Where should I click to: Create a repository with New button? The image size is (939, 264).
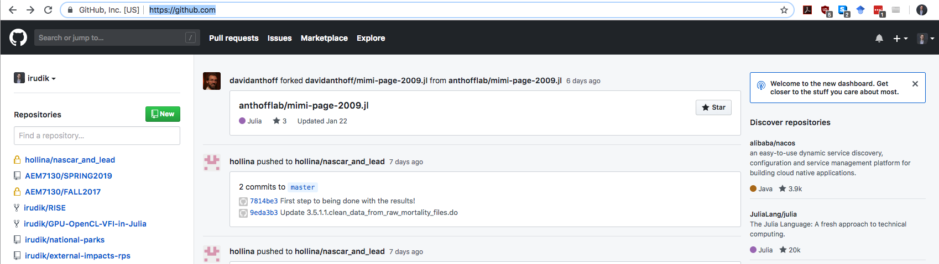[163, 114]
